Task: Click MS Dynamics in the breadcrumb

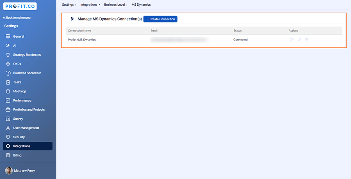Action: tap(141, 4)
